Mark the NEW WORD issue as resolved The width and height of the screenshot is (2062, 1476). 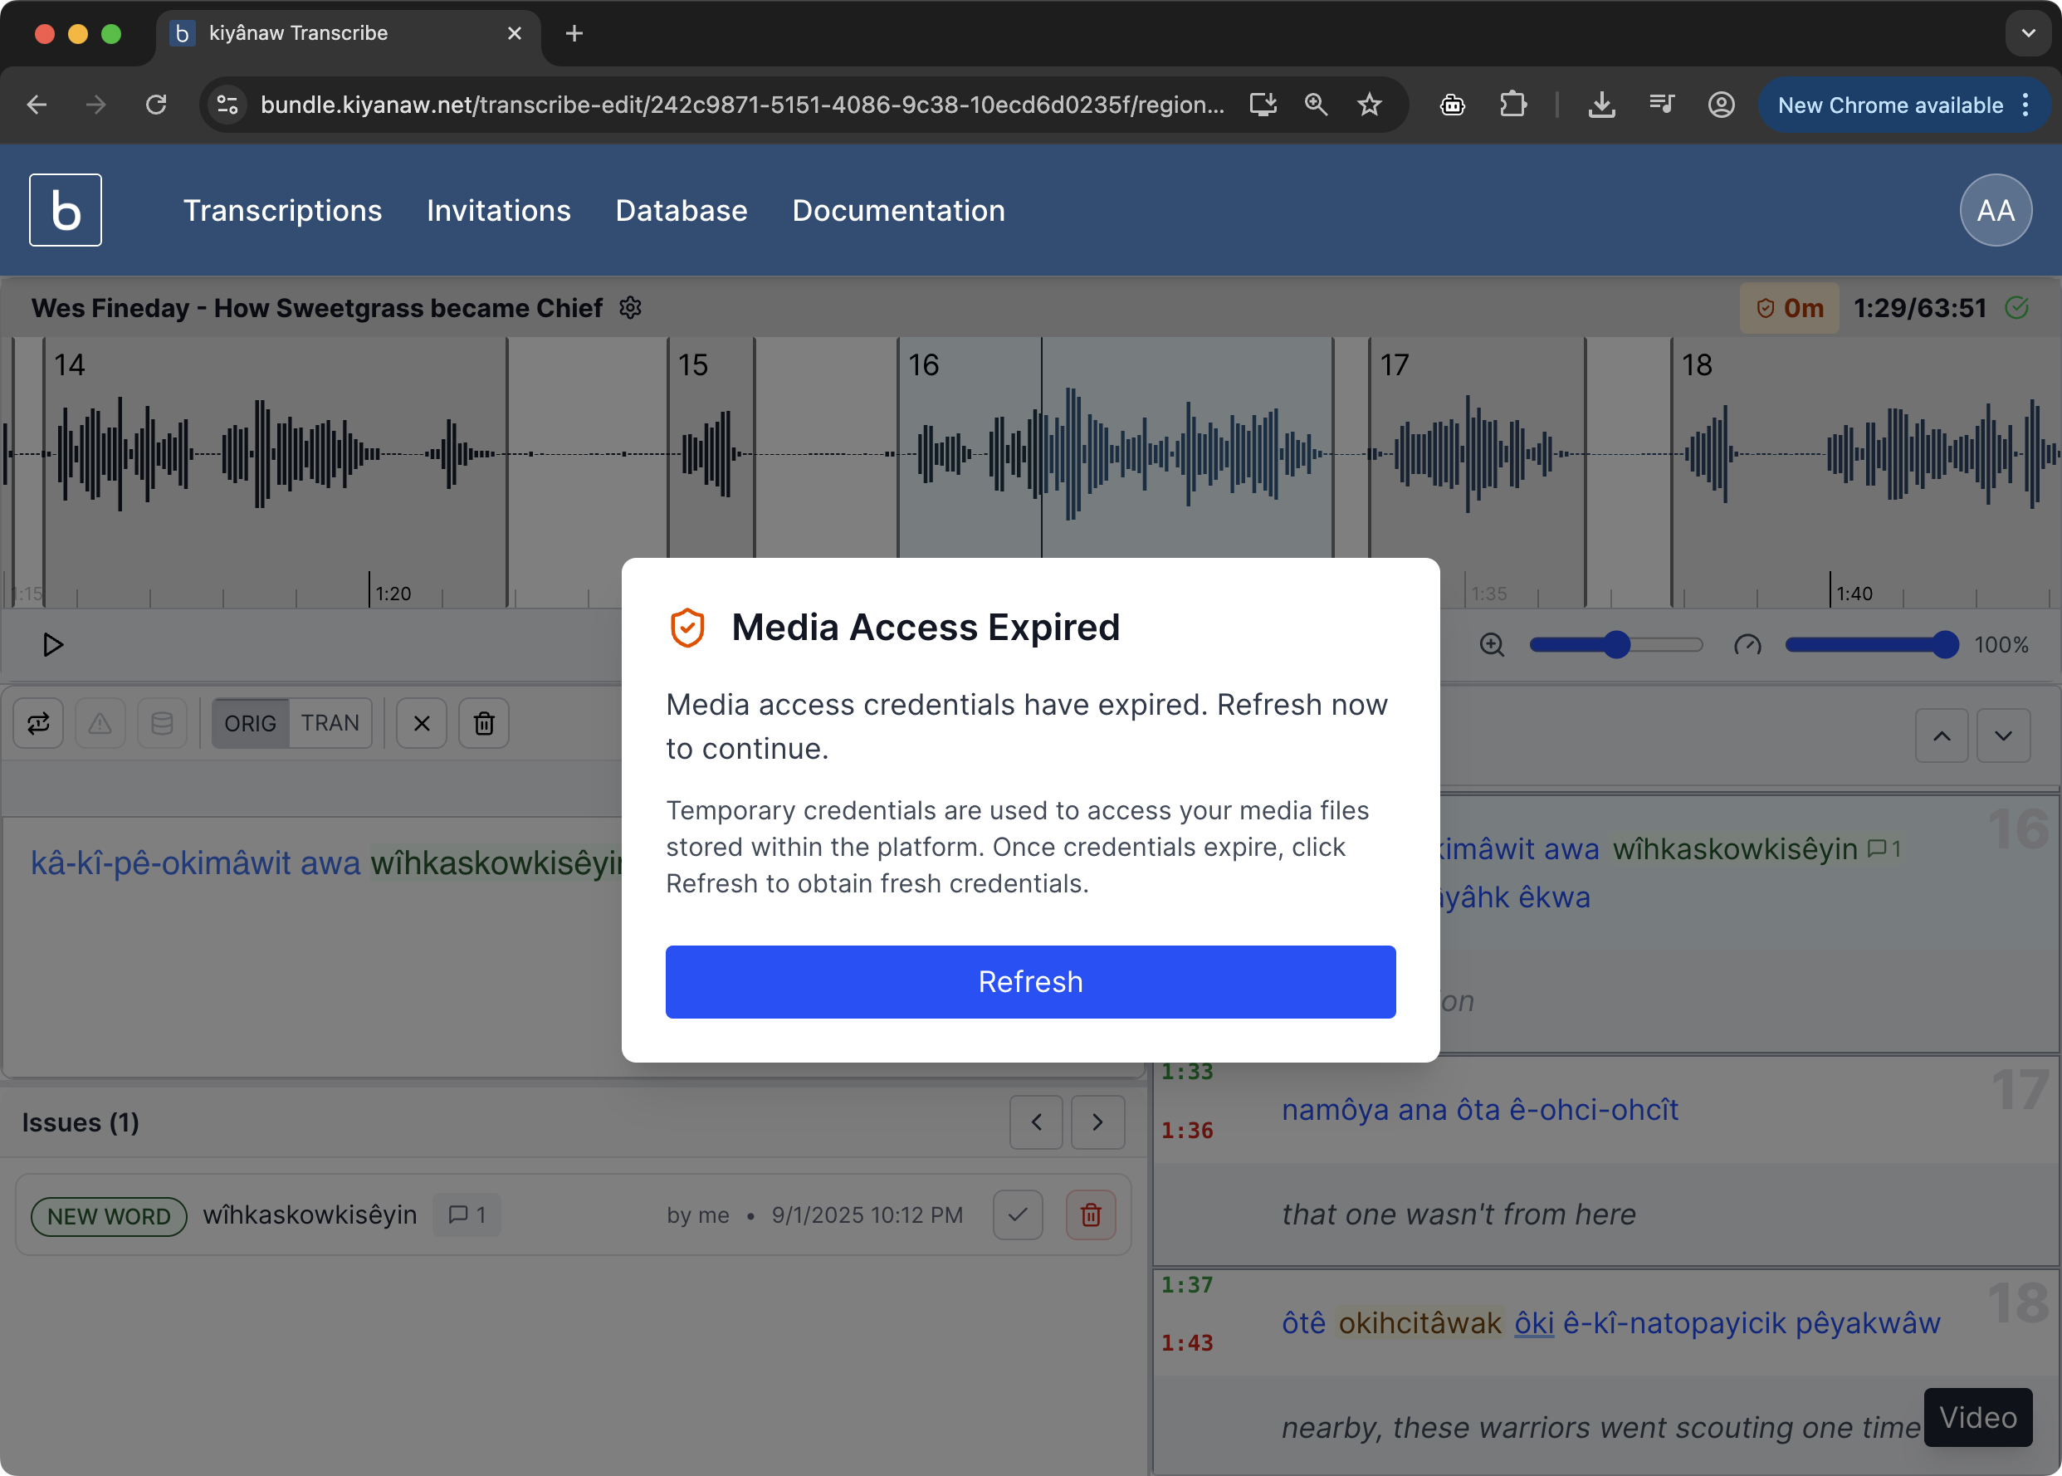(x=1017, y=1215)
